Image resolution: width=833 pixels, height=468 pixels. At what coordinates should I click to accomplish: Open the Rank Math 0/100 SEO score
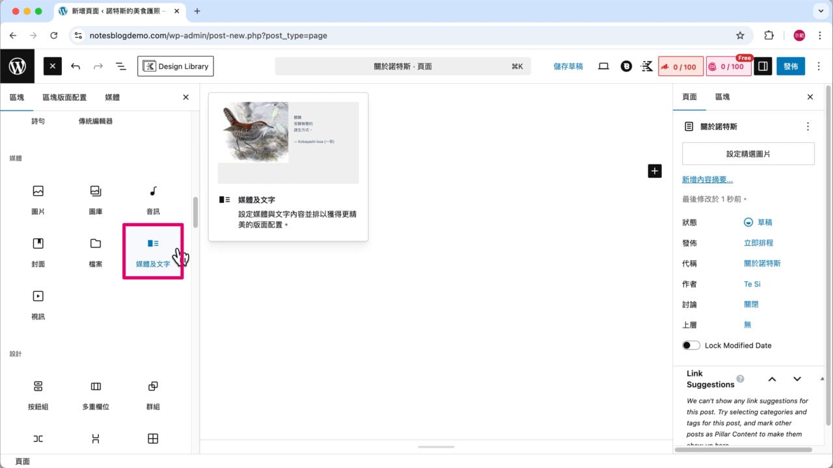681,66
